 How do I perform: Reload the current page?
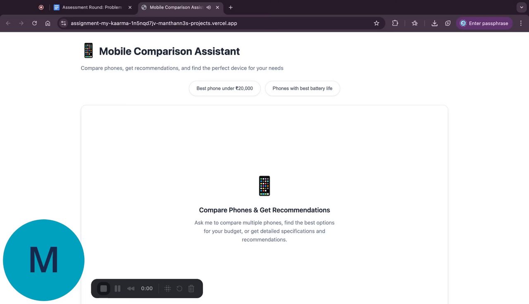35,23
